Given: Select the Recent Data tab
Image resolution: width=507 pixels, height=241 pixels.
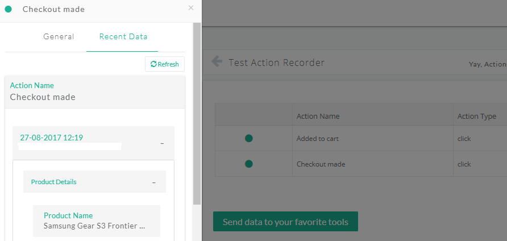Looking at the screenshot, I should [x=123, y=36].
